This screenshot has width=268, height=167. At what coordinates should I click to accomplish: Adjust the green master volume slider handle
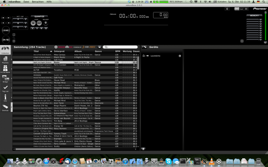point(265,12)
